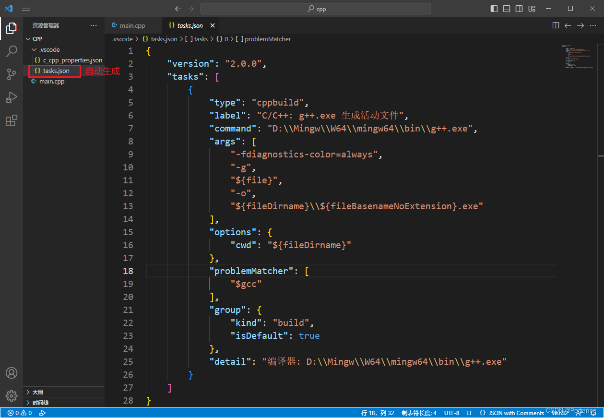Click the "${file}" argument on line 11
604x418 pixels.
coord(254,180)
